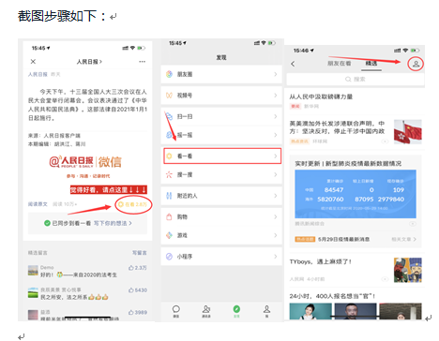This screenshot has width=439, height=341.
Task: Click the 搜索 search field
Action: 356,80
